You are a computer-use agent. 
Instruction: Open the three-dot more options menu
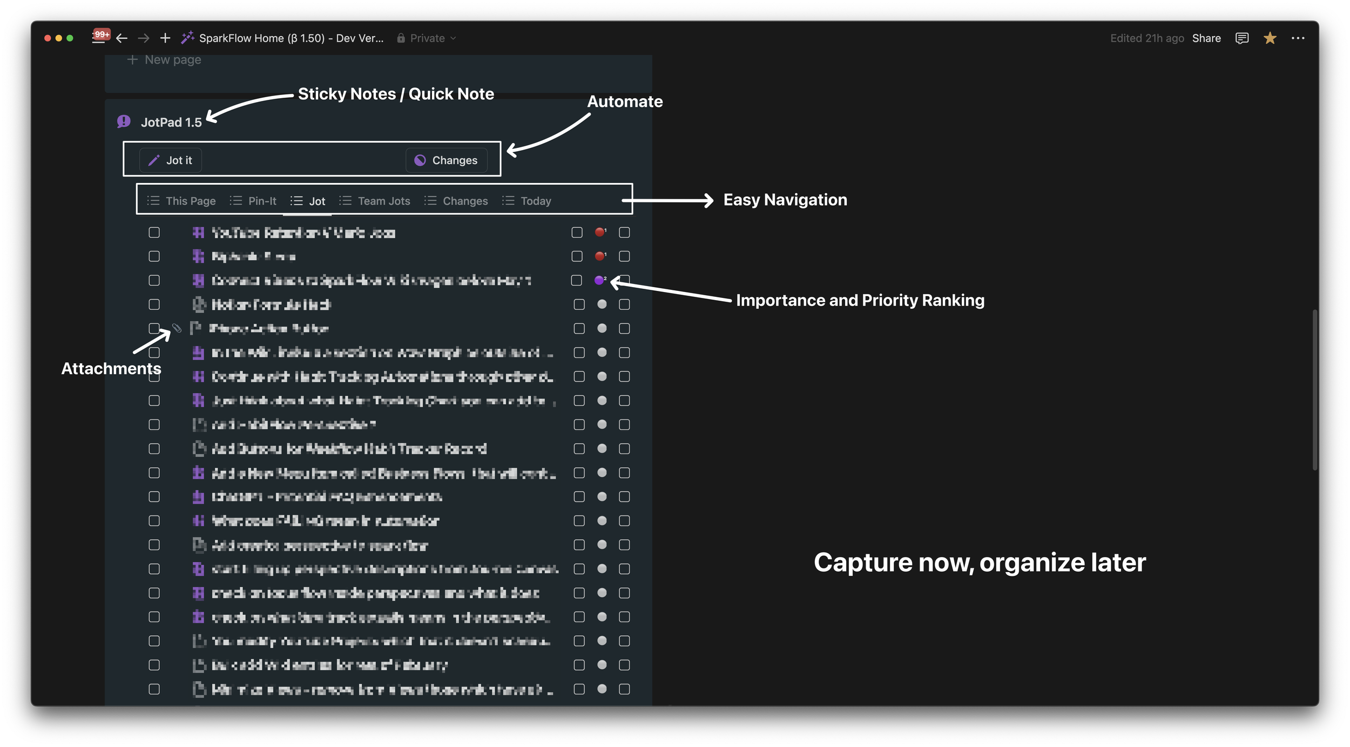(x=1298, y=38)
